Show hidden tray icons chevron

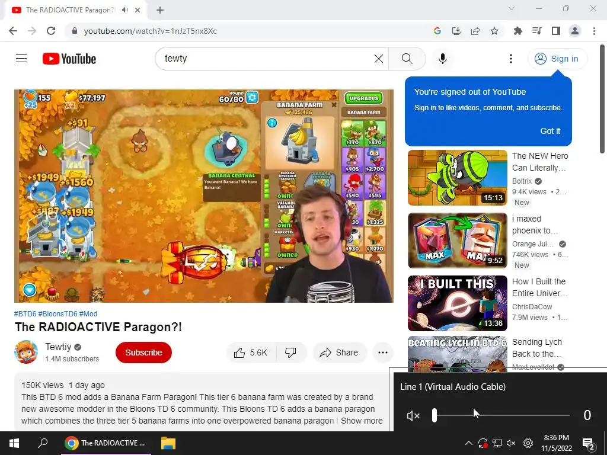(468, 443)
